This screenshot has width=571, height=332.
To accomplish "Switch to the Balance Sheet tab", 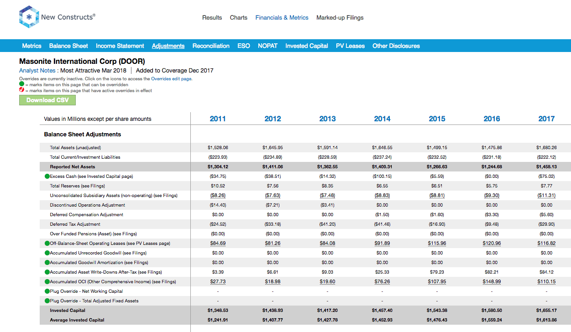I will click(x=68, y=46).
